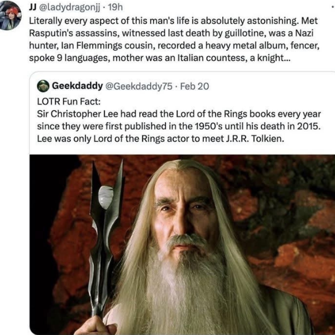This screenshot has width=335, height=335.
Task: Click the sentence mentioning J.R.R. Tolkien
Action: pos(161,138)
